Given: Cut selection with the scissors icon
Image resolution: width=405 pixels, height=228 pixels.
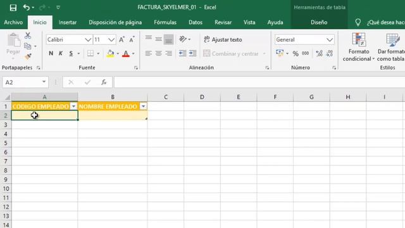Looking at the screenshot, I should [x=28, y=35].
